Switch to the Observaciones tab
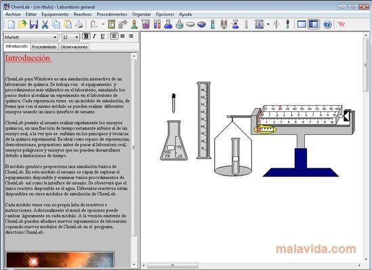The image size is (372, 270). click(74, 47)
